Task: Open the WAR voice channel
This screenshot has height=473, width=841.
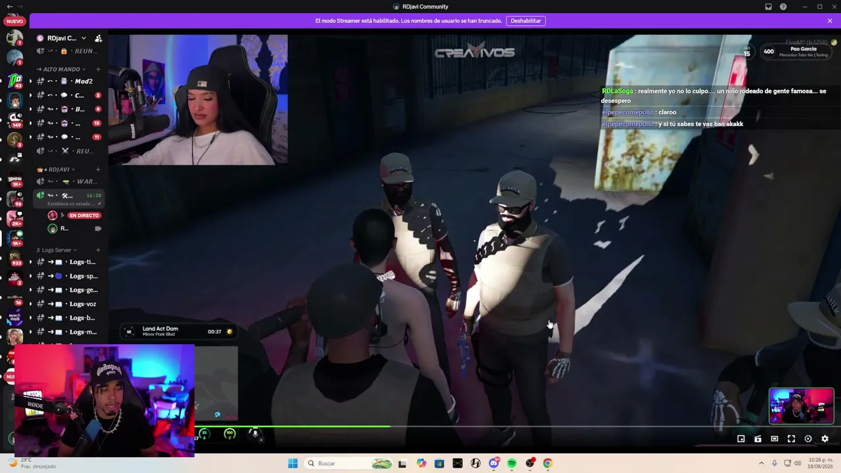Action: 68,181
